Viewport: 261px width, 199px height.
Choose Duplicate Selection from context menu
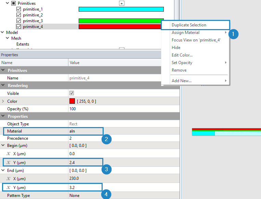[195, 25]
